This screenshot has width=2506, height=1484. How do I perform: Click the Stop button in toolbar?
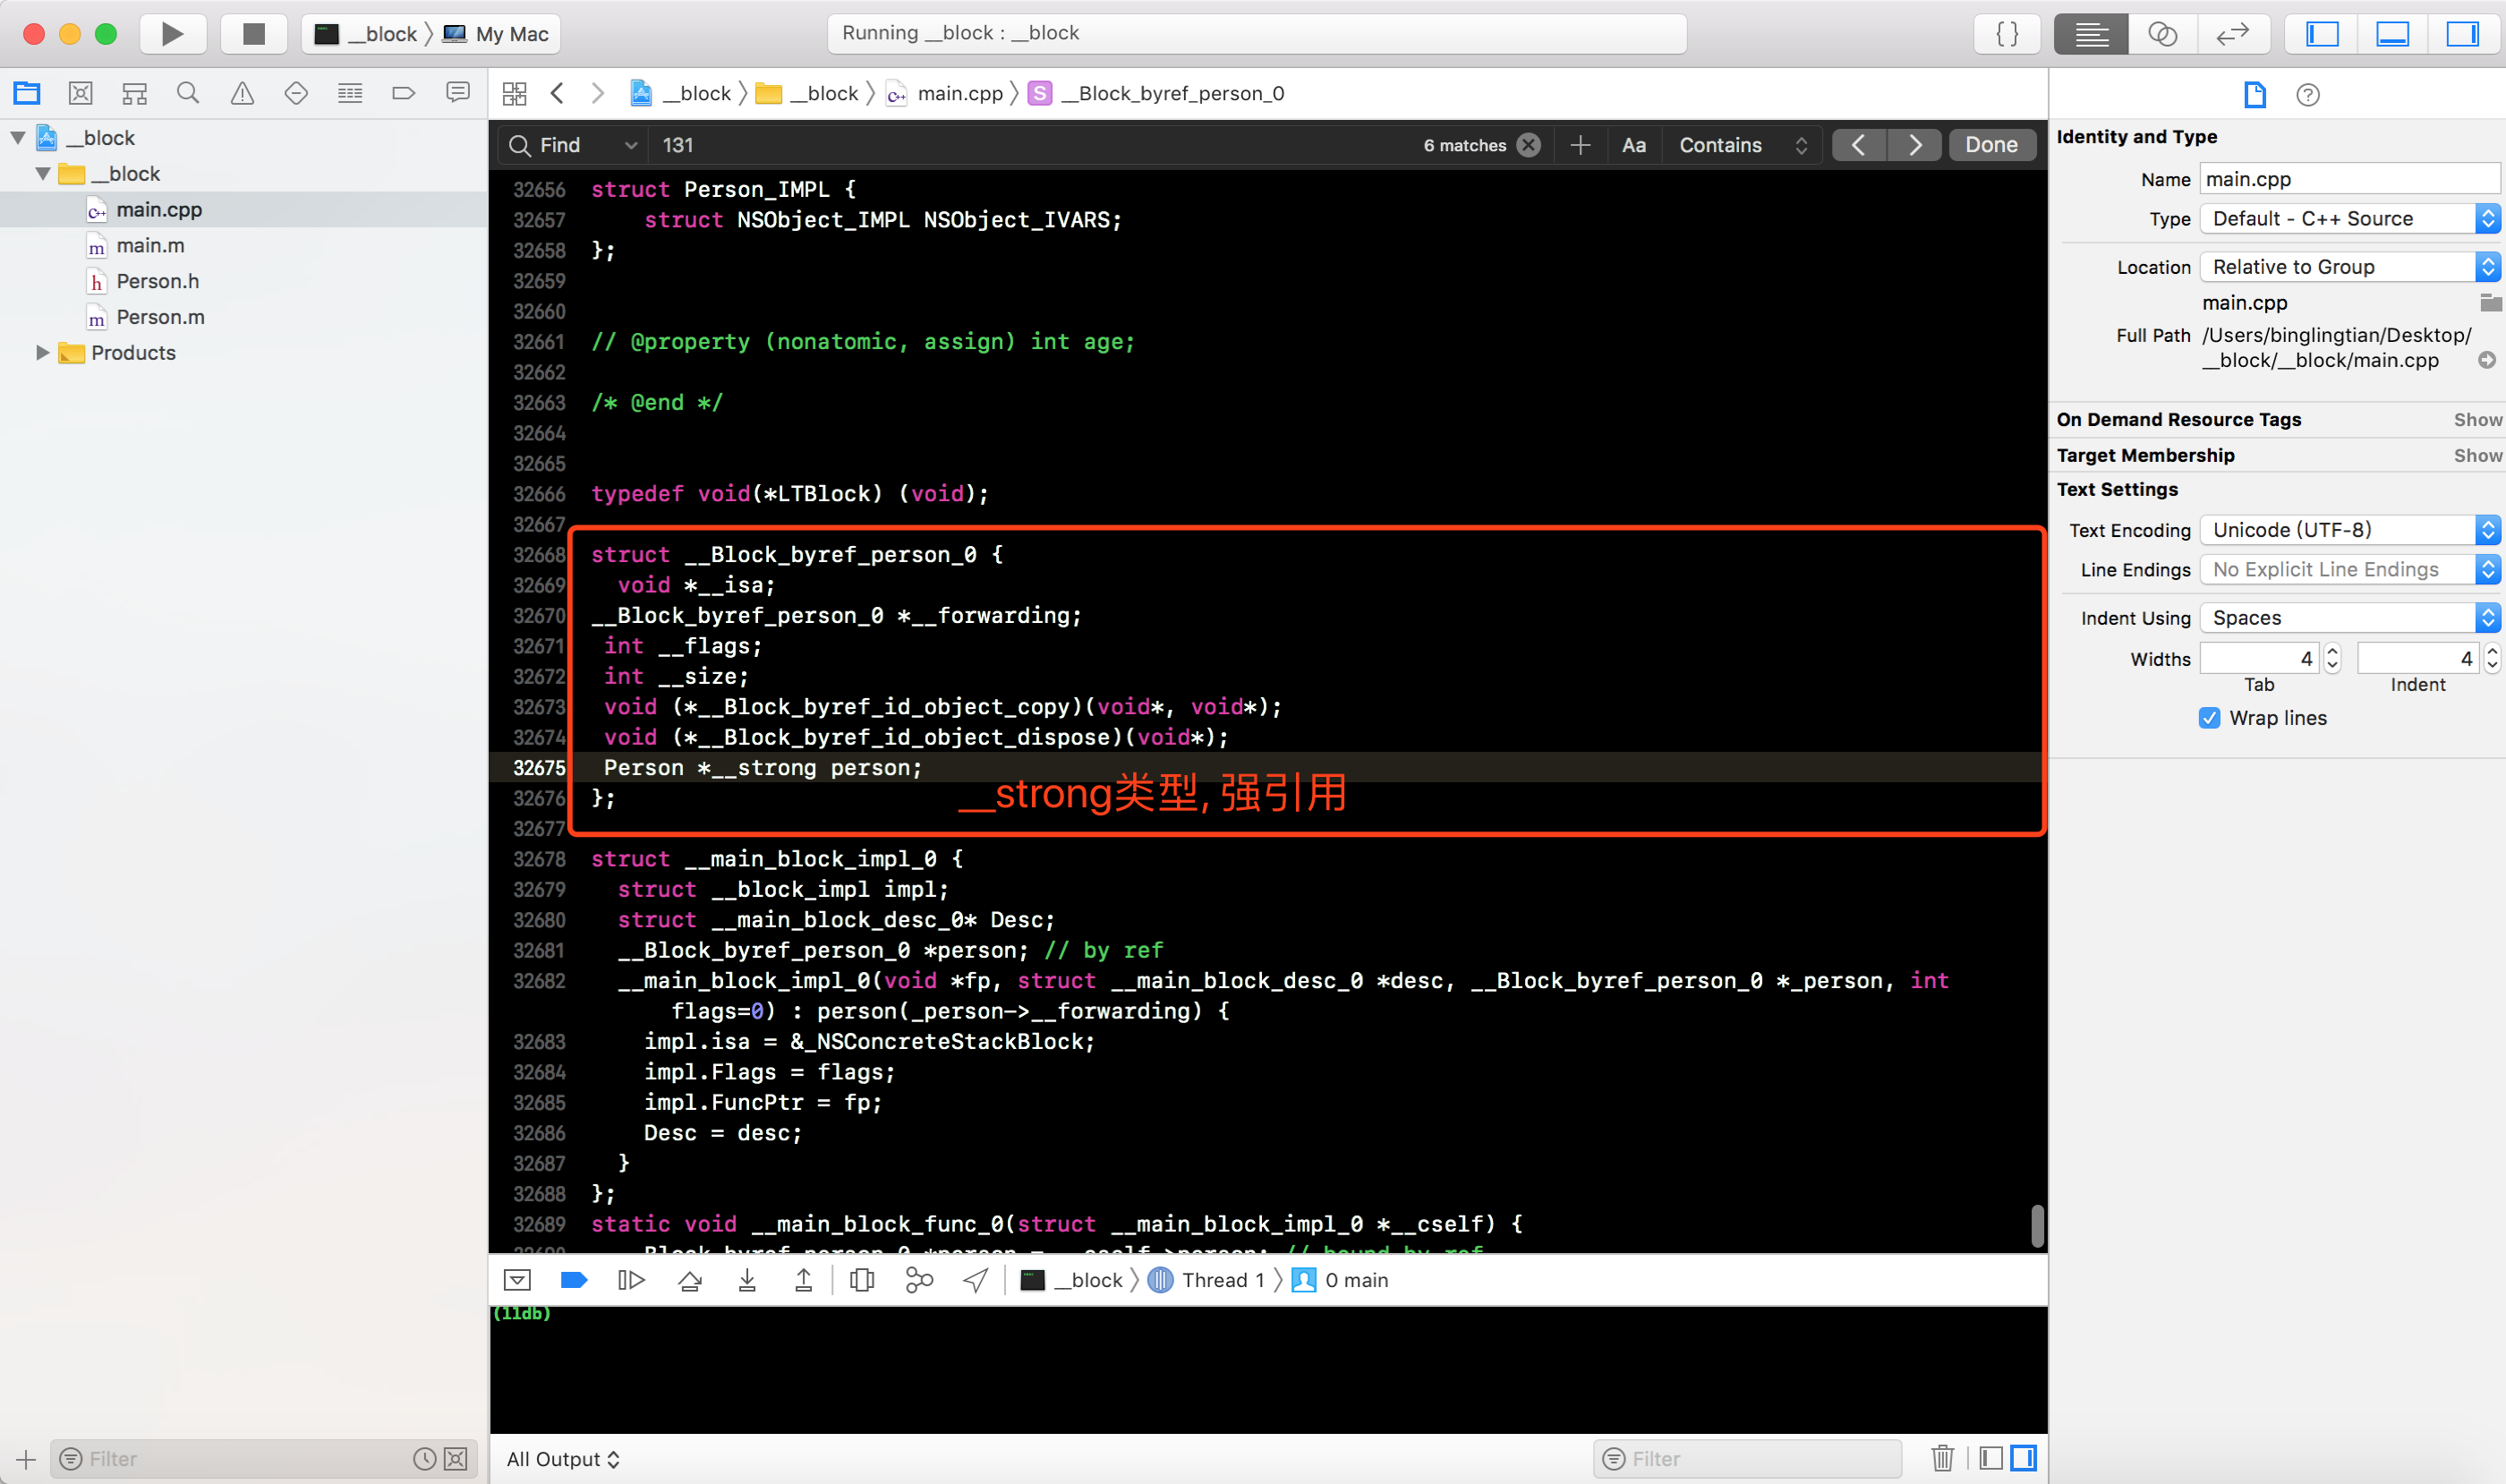coord(254,34)
